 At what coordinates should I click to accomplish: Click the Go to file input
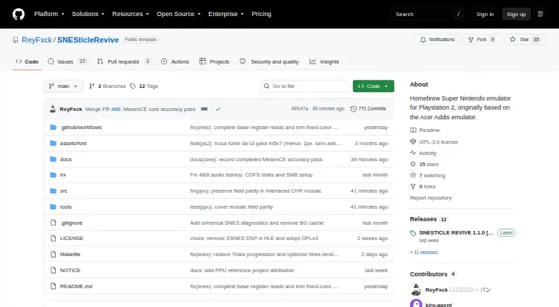(x=305, y=87)
